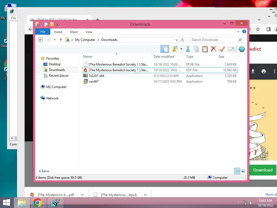Select the vac467 application file
Viewport: 277px width, 208px height.
click(160, 81)
